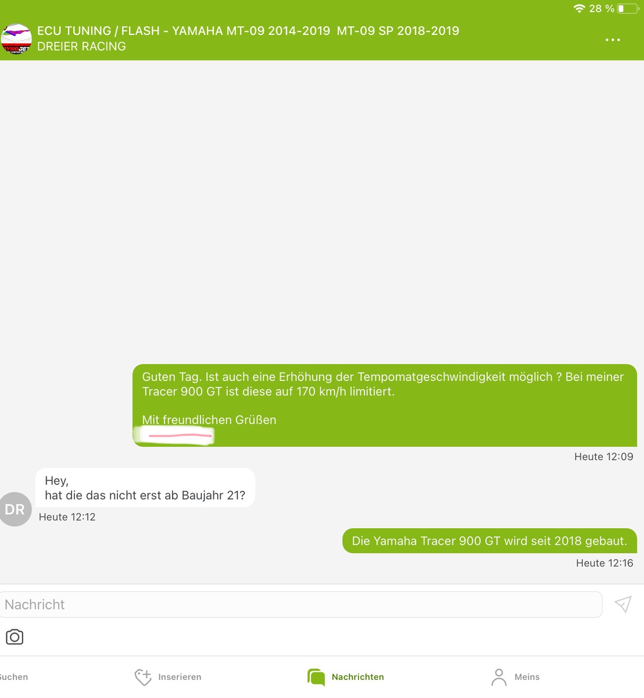
Task: Open the three-dot options menu
Action: click(x=613, y=40)
